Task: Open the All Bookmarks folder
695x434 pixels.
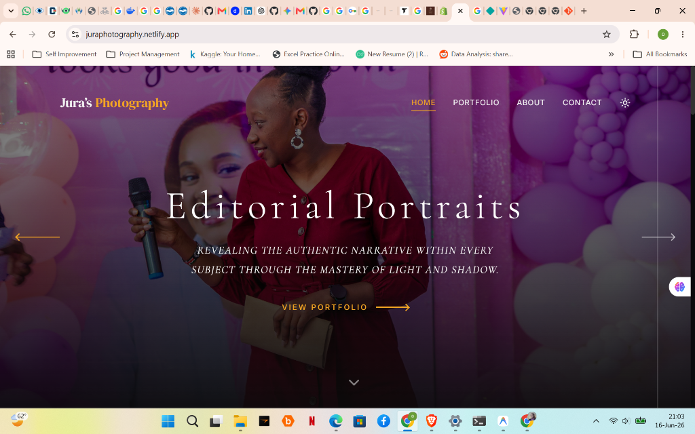Action: tap(660, 54)
